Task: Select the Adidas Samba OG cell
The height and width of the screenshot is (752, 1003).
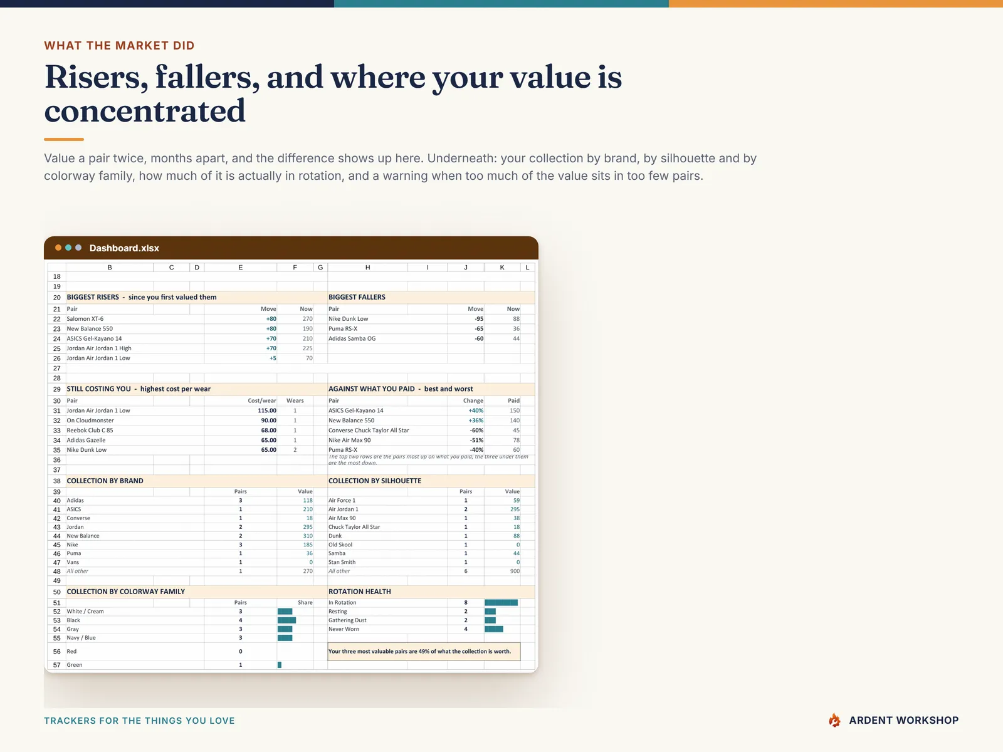Action: [x=387, y=338]
